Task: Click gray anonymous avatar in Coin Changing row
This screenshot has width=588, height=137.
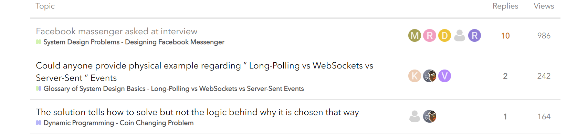Action: coord(414,116)
